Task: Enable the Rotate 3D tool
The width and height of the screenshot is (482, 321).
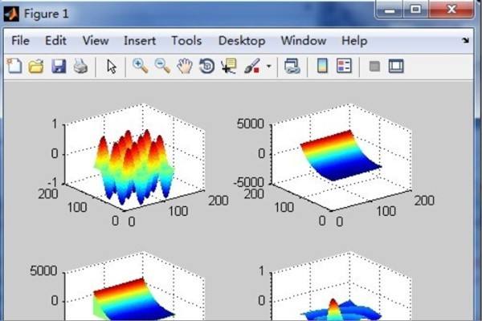Action: pos(207,66)
